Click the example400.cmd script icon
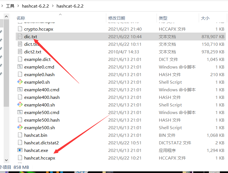The height and width of the screenshot is (173, 228). coord(20,90)
